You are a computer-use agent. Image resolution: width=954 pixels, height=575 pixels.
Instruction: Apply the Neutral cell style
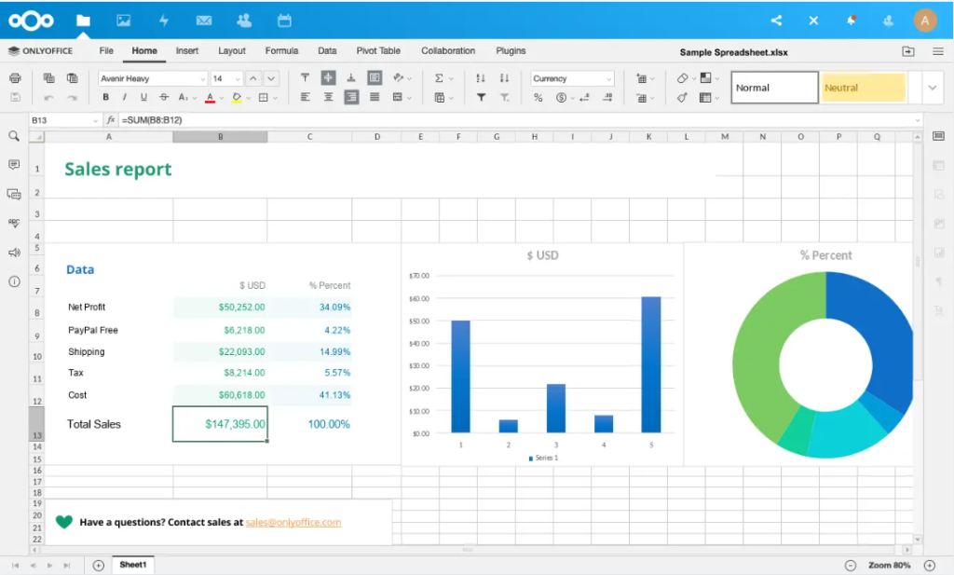863,88
